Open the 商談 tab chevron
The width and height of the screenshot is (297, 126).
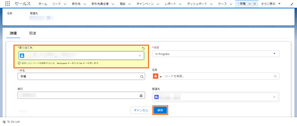click(x=129, y=4)
